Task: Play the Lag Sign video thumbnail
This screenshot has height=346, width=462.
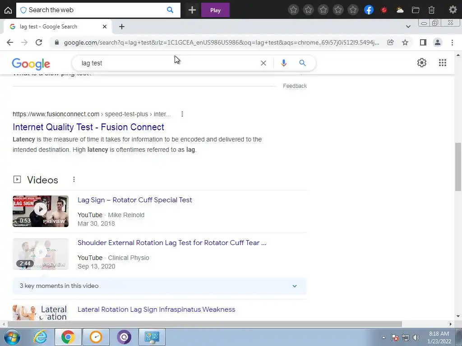Action: 41,211
